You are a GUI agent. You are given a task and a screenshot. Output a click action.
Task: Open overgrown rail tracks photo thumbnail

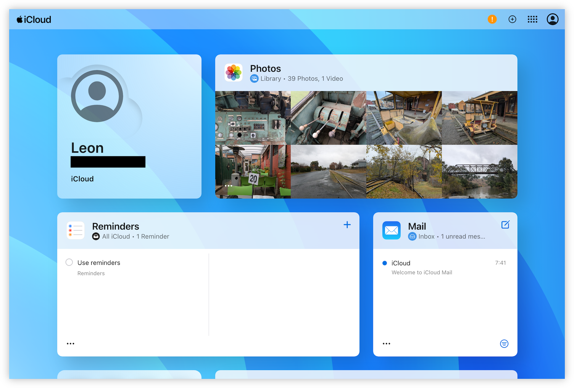[404, 172]
